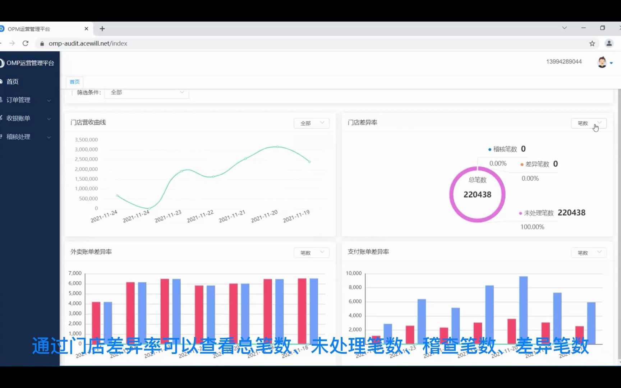Click the account number 13994289044
The width and height of the screenshot is (621, 388).
pyautogui.click(x=564, y=62)
